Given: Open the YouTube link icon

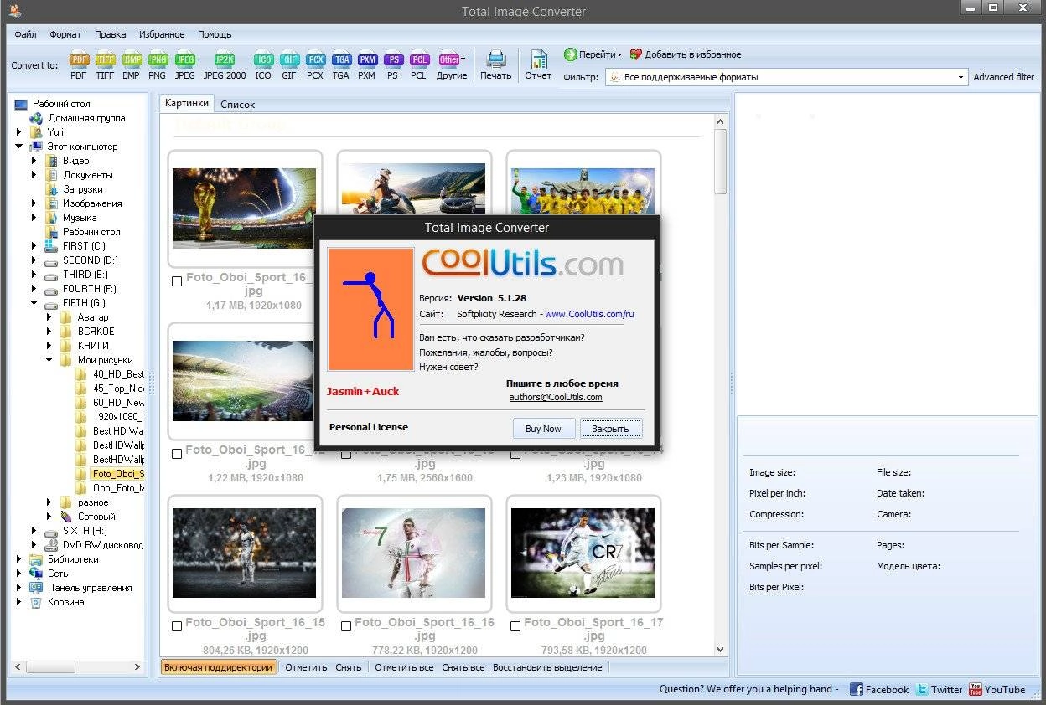Looking at the screenshot, I should (x=975, y=689).
